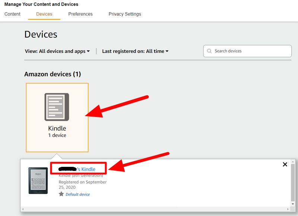Click 'Manage Your Content and Devices' title
The width and height of the screenshot is (298, 216).
click(x=41, y=4)
